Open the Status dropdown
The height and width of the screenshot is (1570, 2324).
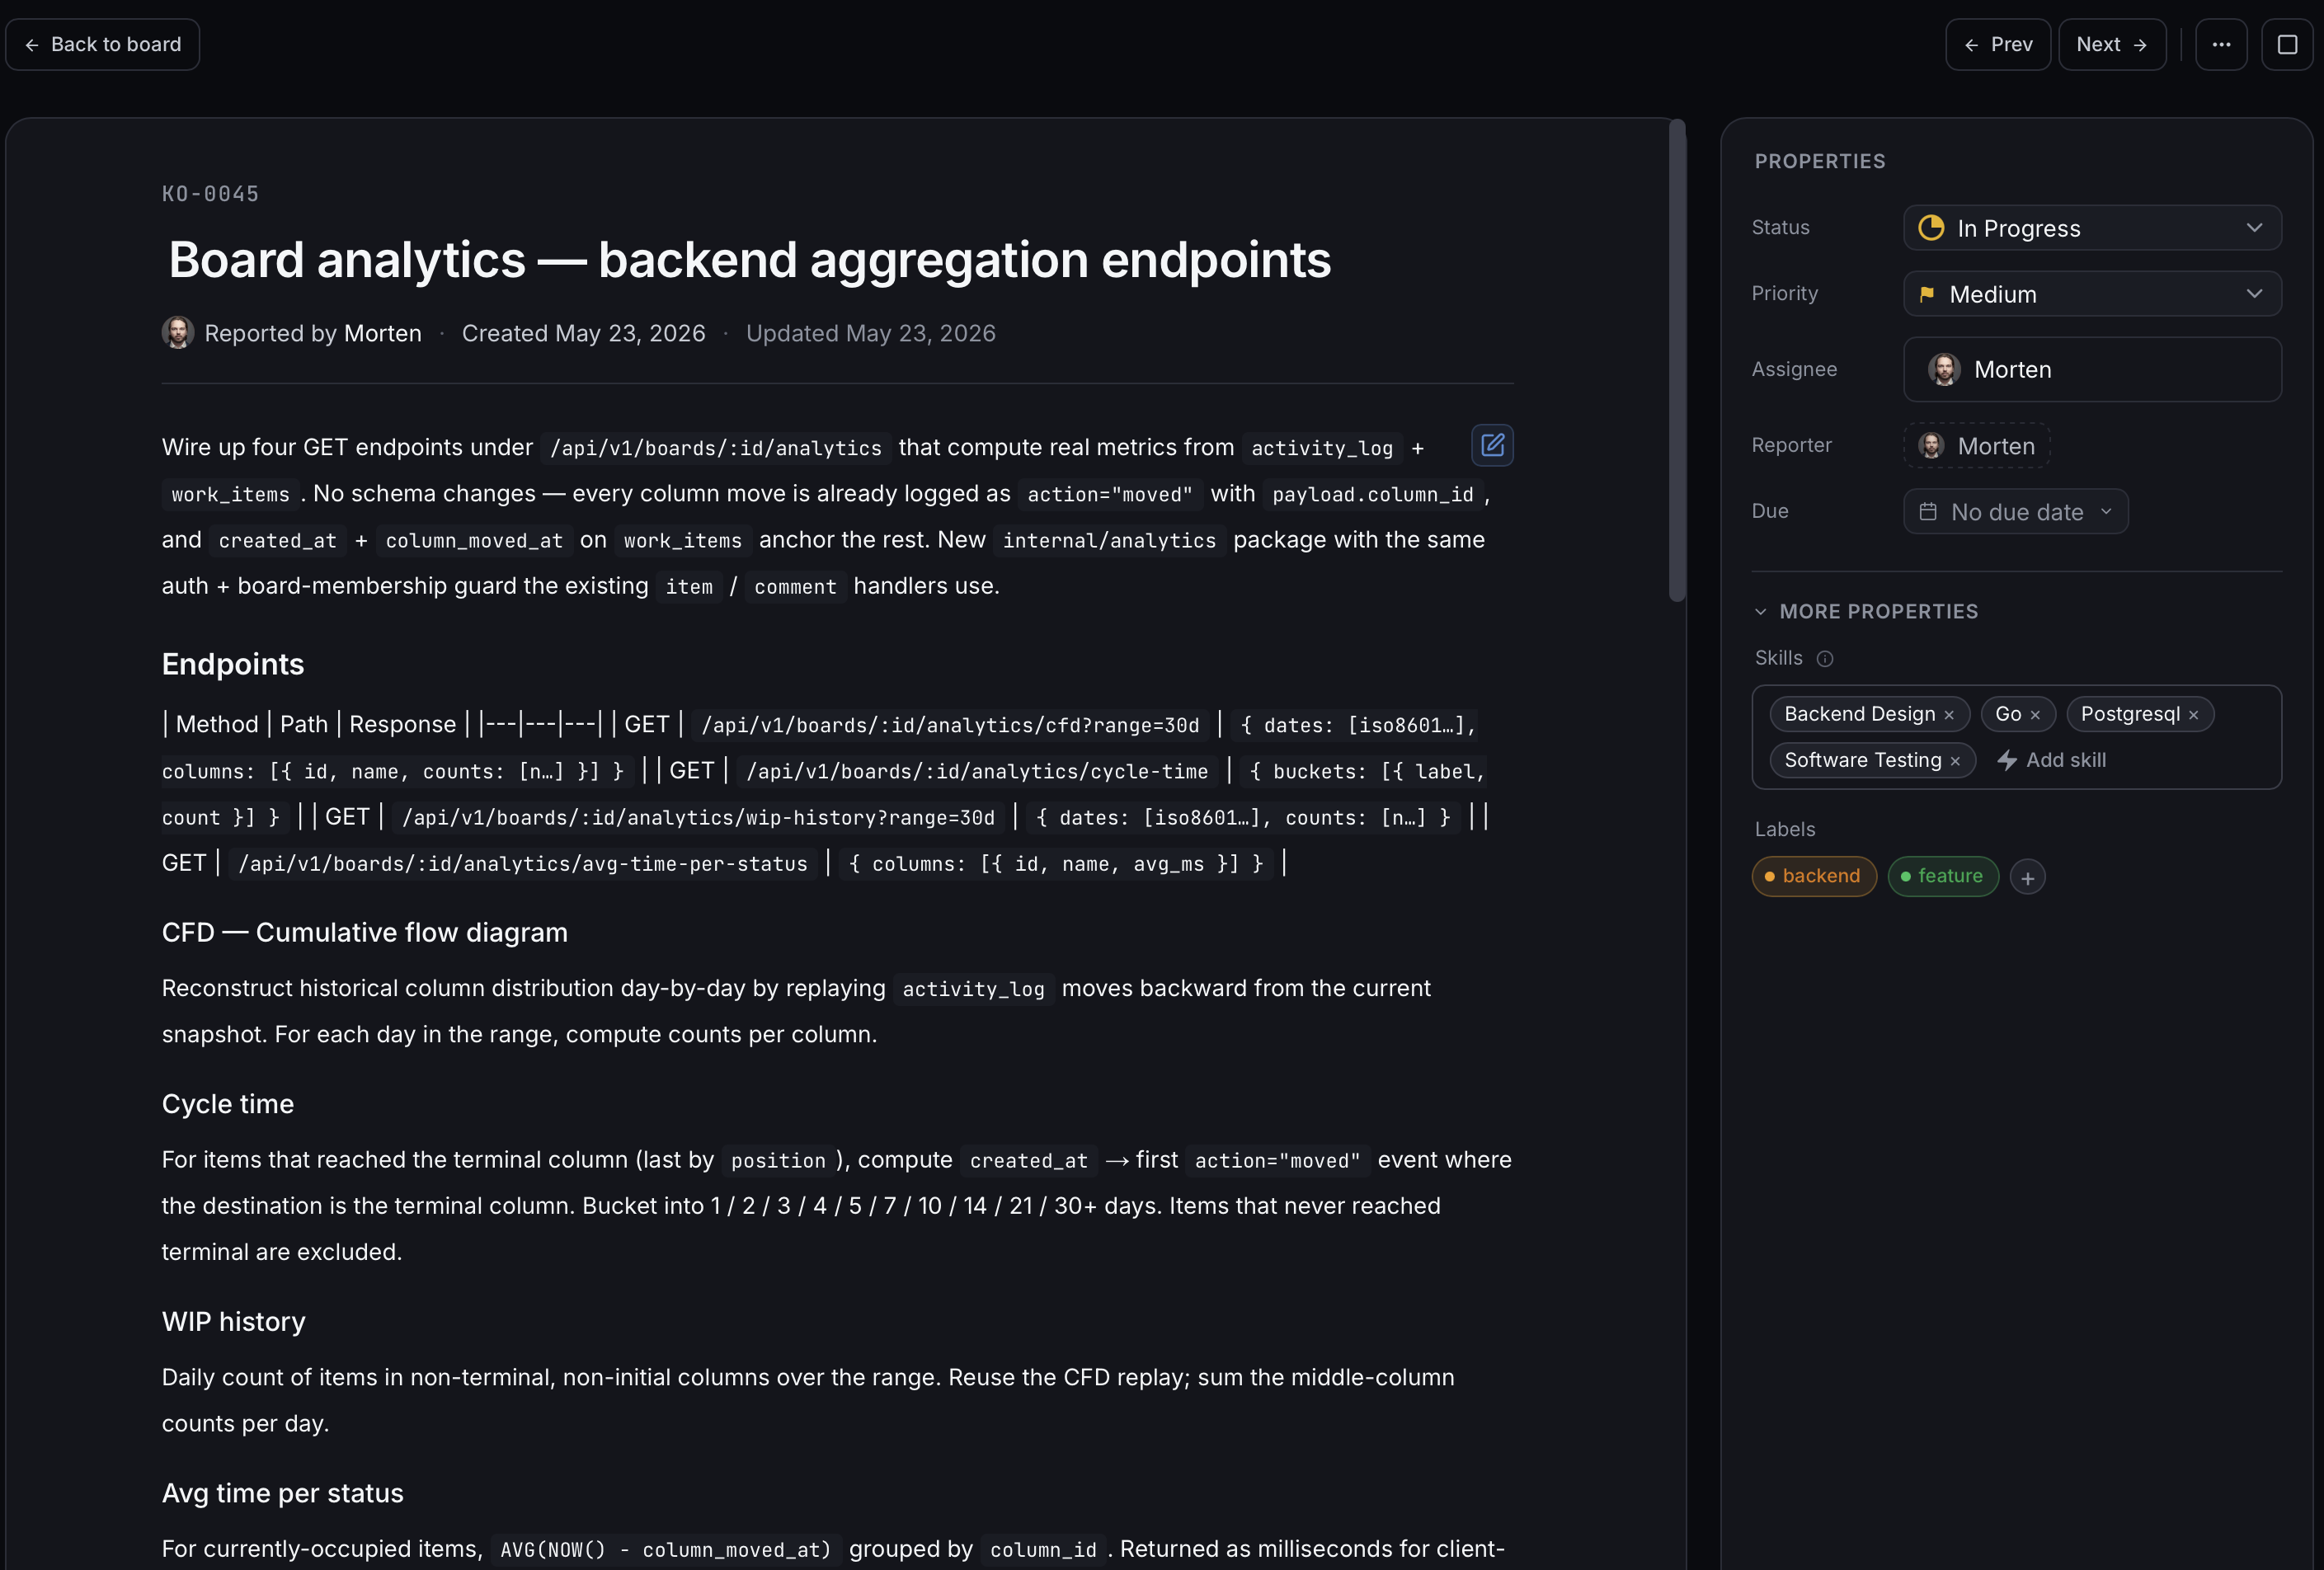(2092, 228)
